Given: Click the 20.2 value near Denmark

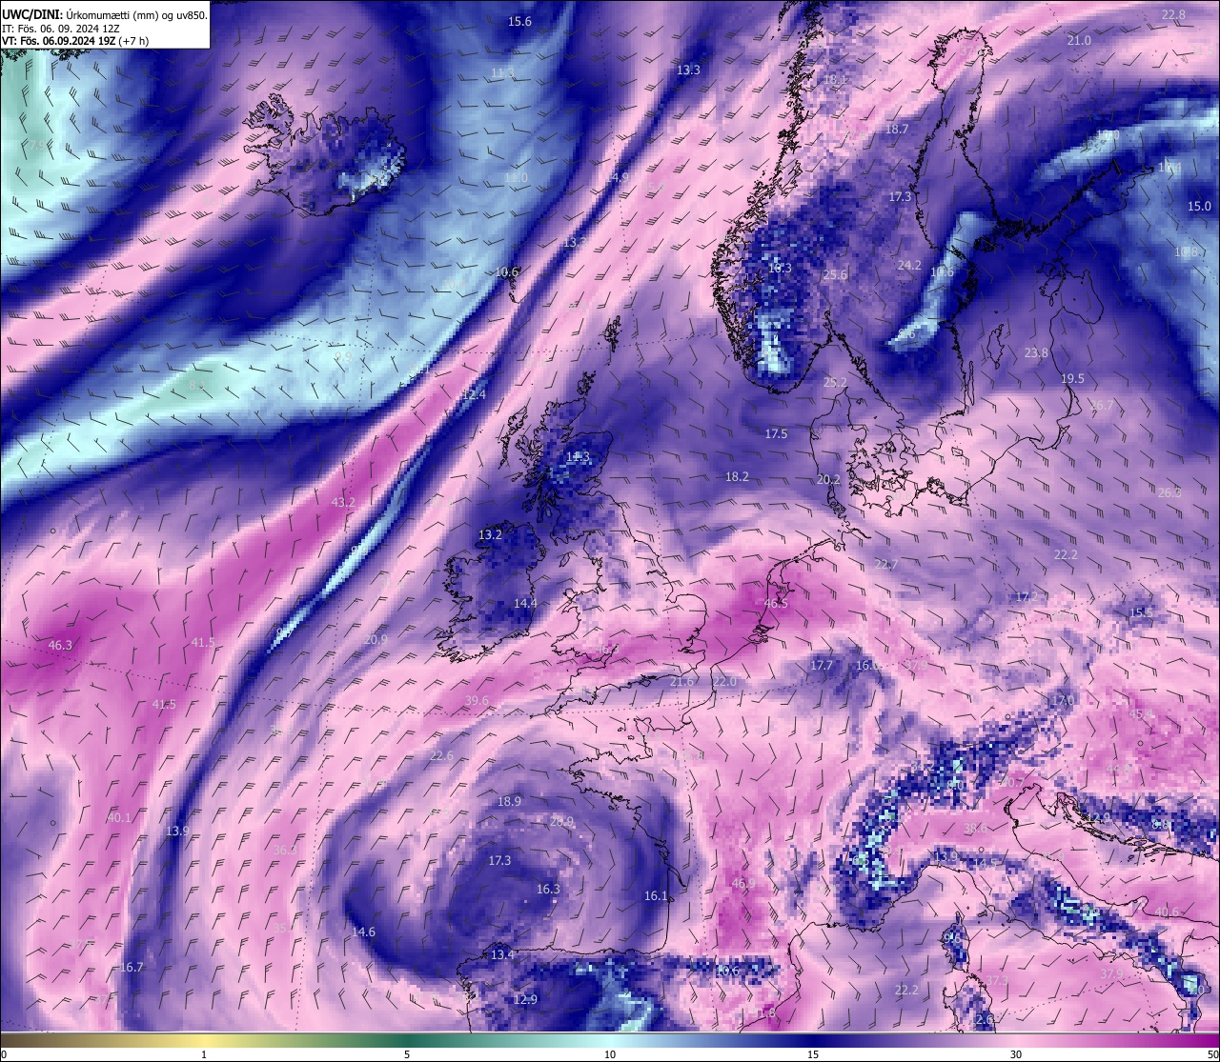Looking at the screenshot, I should tap(829, 479).
